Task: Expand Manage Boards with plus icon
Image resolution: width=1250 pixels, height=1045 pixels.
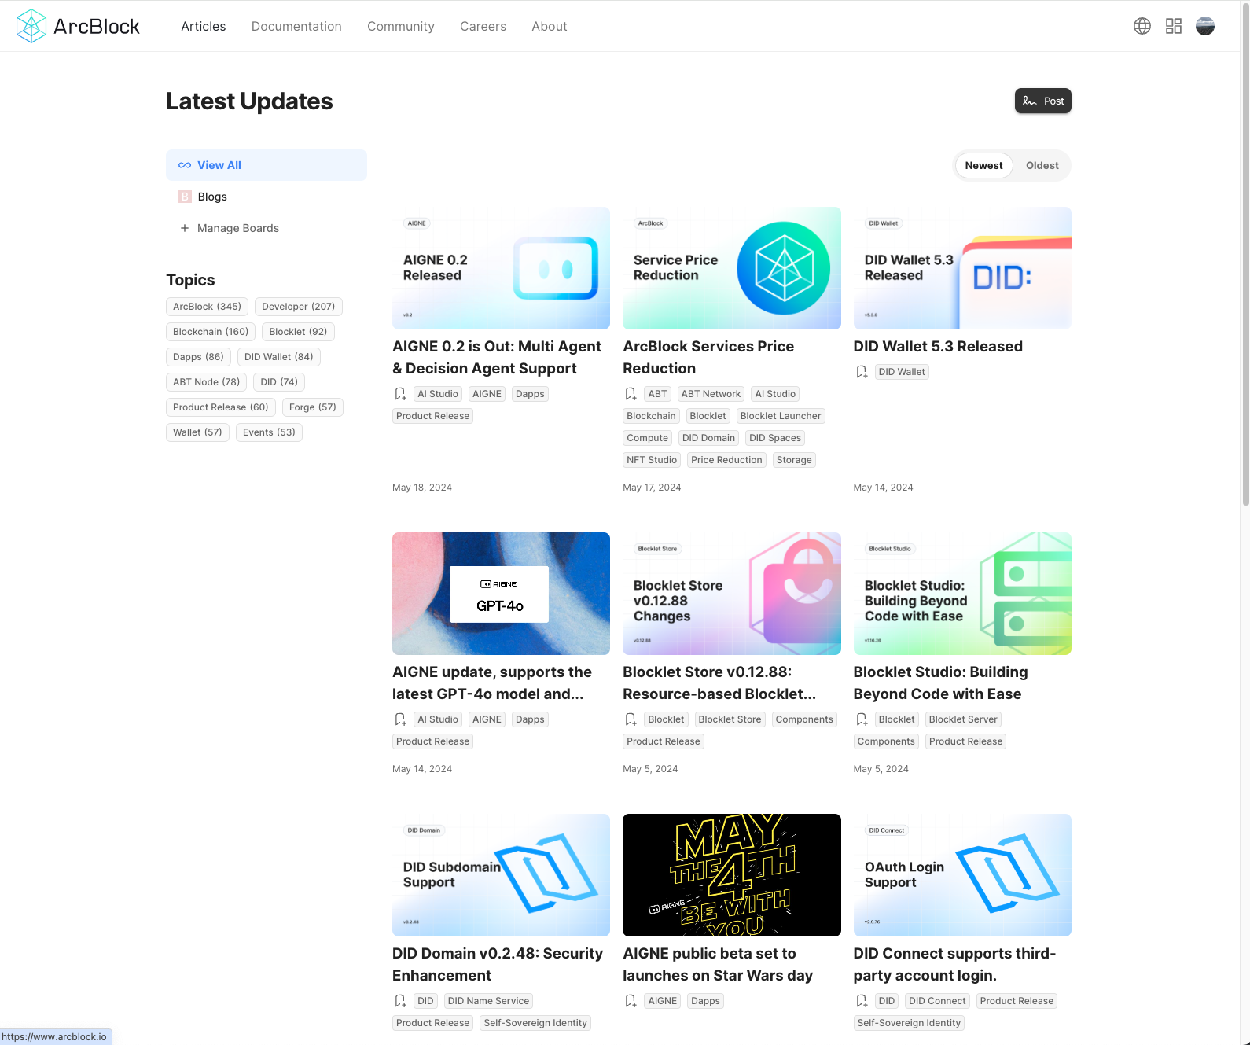Action: point(185,228)
